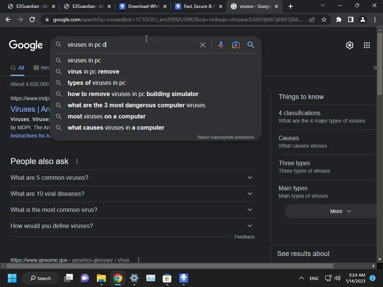Open '4 classifications' in Things to know
Image resolution: width=383 pixels, height=287 pixels.
click(x=327, y=117)
